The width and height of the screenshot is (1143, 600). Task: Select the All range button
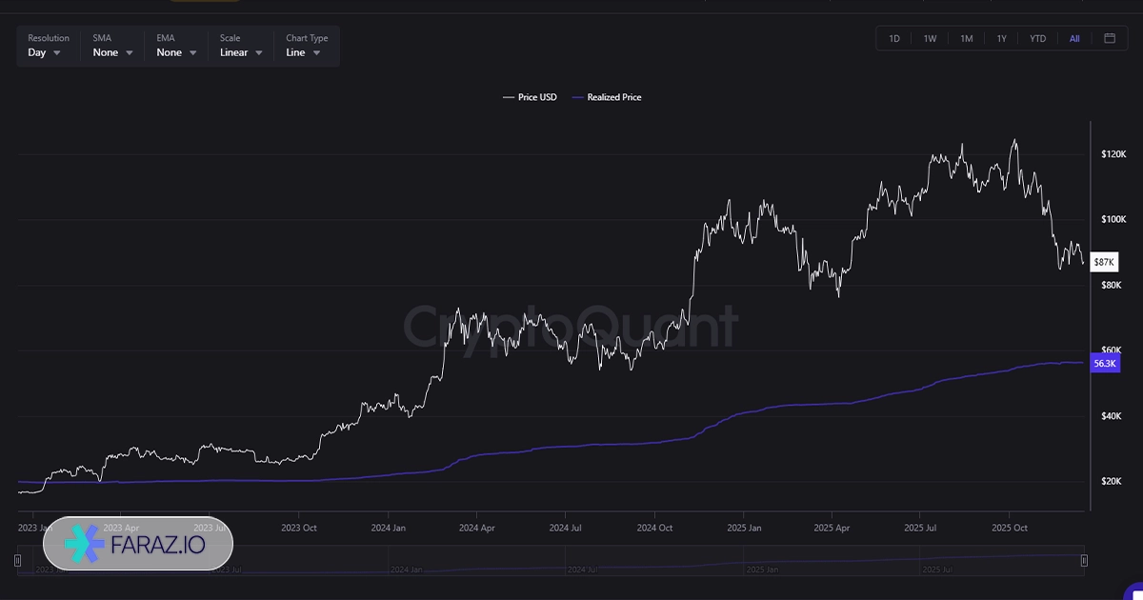(1074, 38)
